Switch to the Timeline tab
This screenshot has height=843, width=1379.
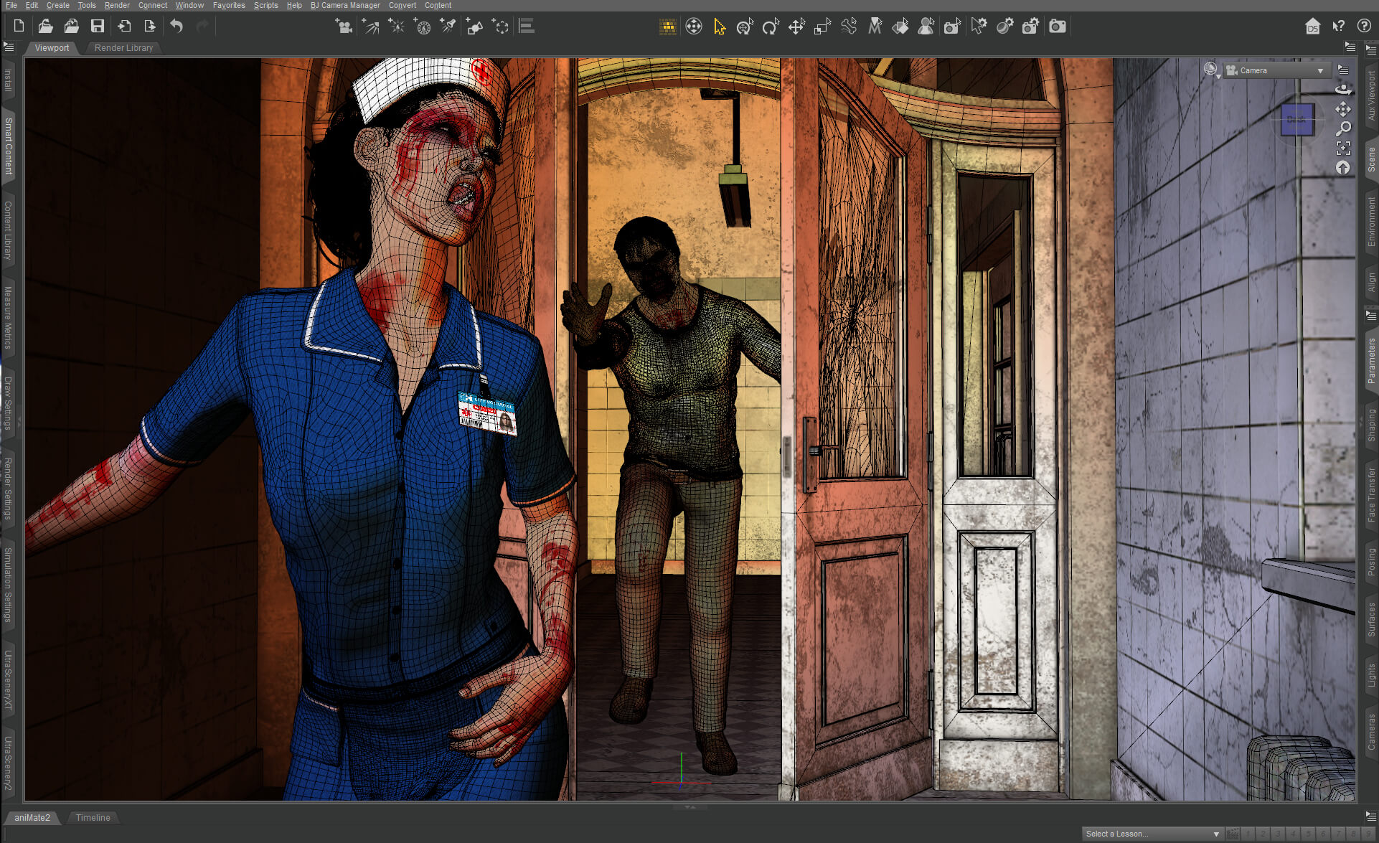[x=93, y=818]
